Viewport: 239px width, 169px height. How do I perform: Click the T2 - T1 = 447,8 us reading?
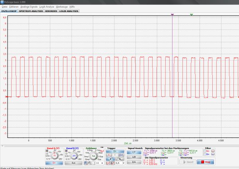(x=188, y=151)
